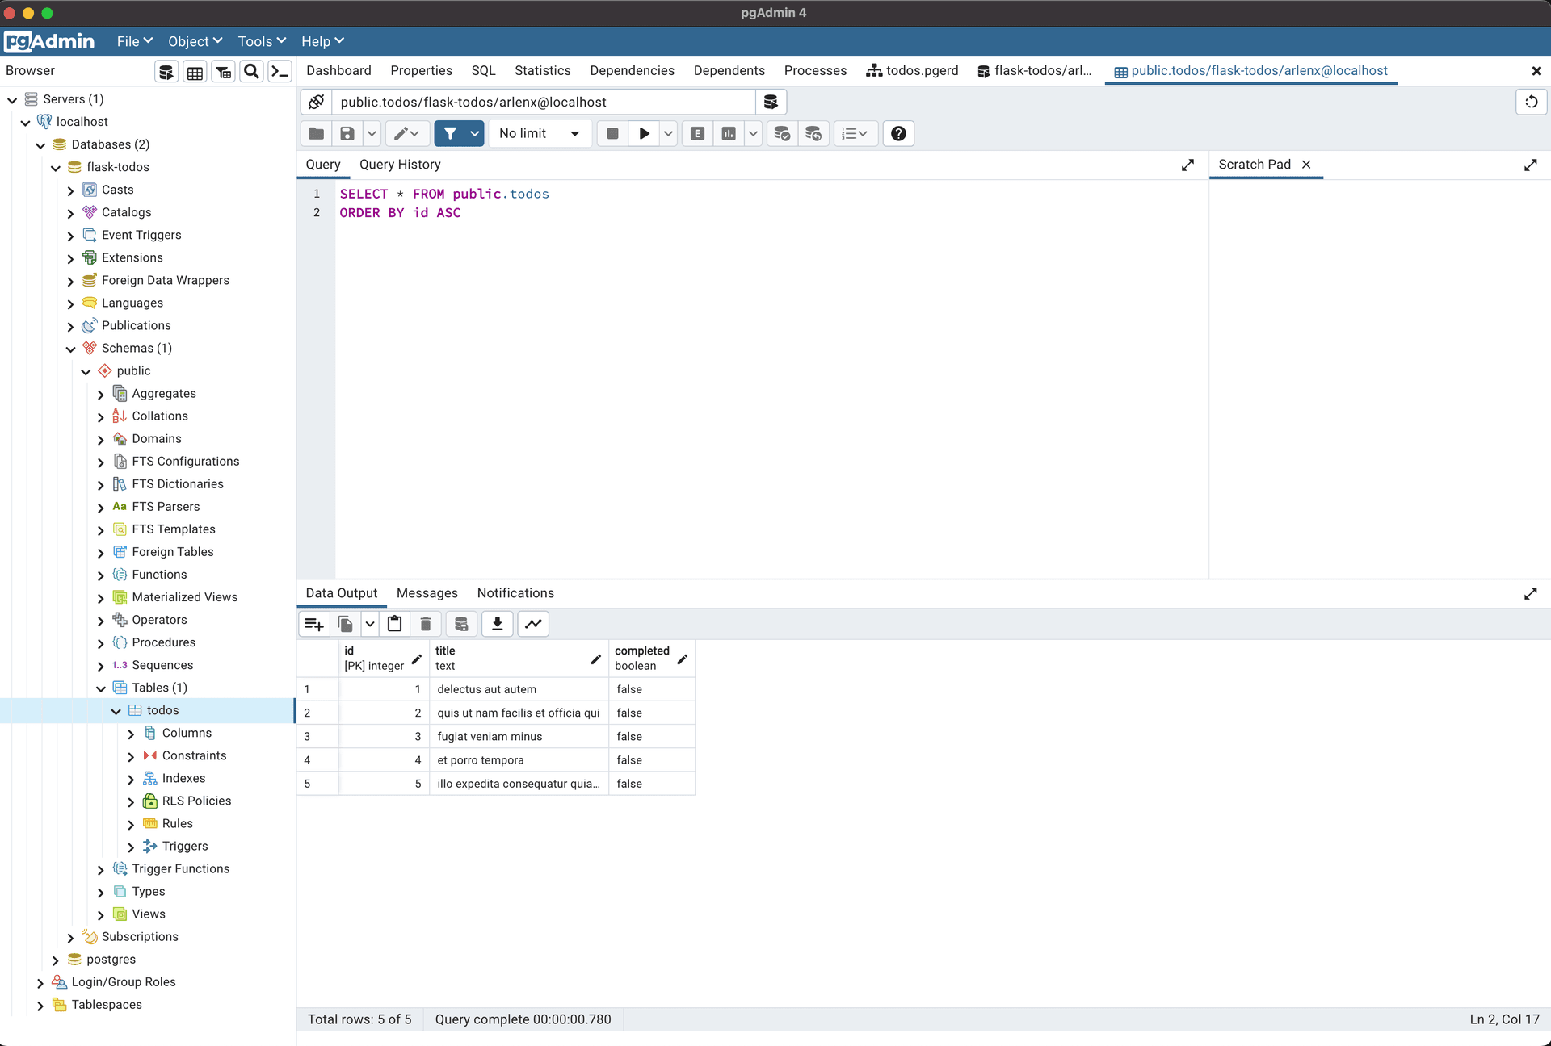Open the todos.pgerd tab
This screenshot has width=1551, height=1046.
tap(912, 71)
